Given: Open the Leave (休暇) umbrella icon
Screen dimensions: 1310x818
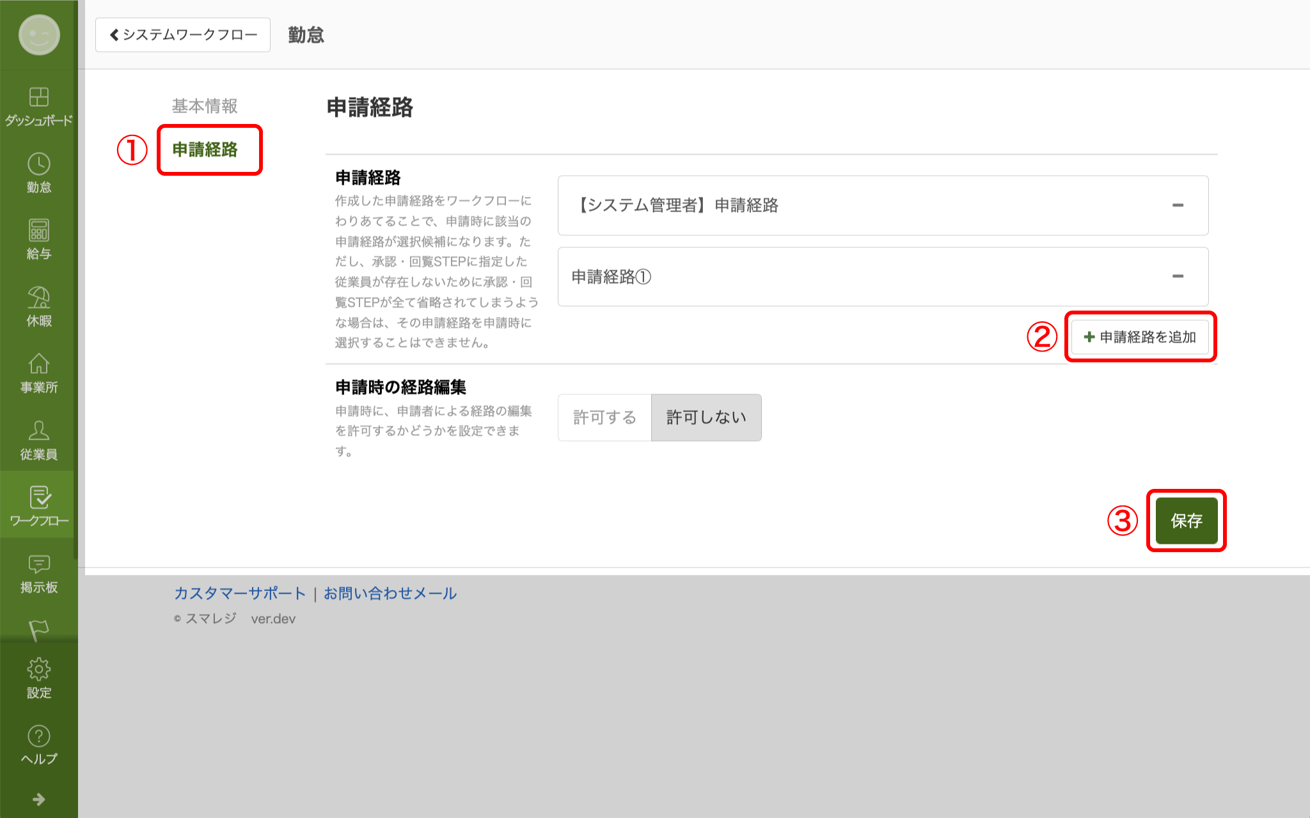Looking at the screenshot, I should [x=38, y=306].
